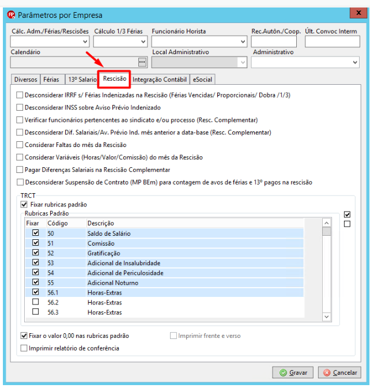Uncheck Fixar for code 52 Gratificação
The height and width of the screenshot is (388, 370).
[x=36, y=253]
